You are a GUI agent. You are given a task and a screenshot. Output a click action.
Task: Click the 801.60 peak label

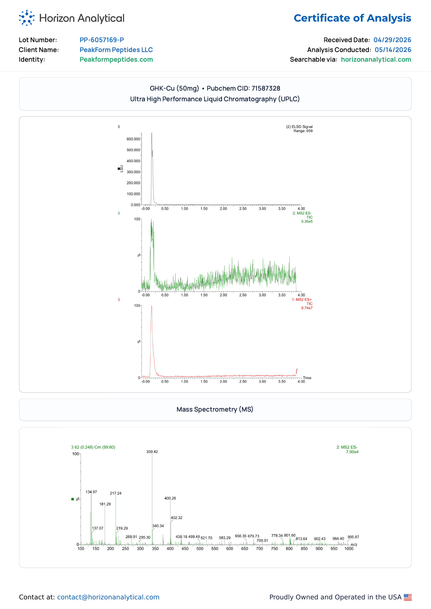pos(290,535)
